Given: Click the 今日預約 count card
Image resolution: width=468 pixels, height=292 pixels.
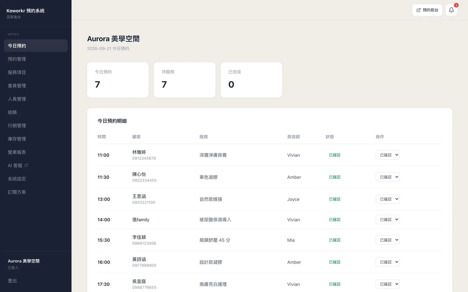Looking at the screenshot, I should coord(118,80).
